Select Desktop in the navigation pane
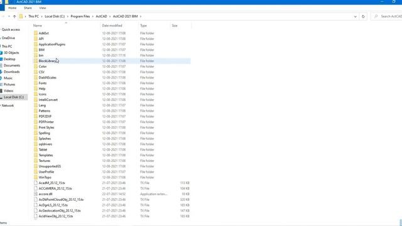 pyautogui.click(x=9, y=59)
